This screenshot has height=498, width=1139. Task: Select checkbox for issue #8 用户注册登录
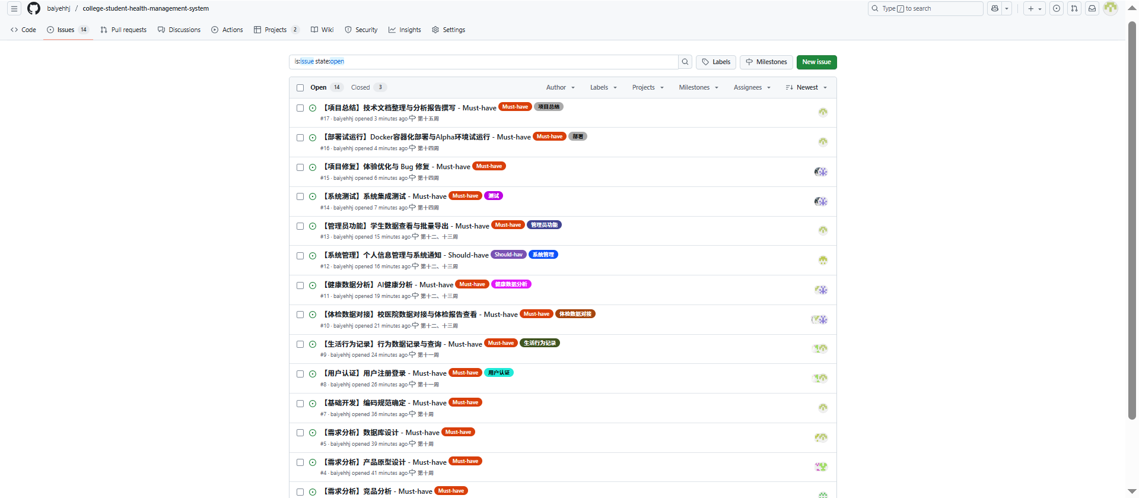(300, 374)
